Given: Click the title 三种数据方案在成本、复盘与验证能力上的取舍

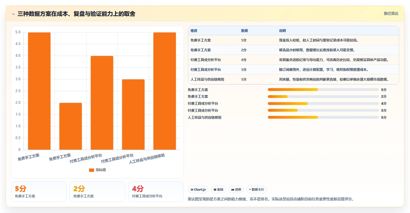Looking at the screenshot, I should (76, 14).
